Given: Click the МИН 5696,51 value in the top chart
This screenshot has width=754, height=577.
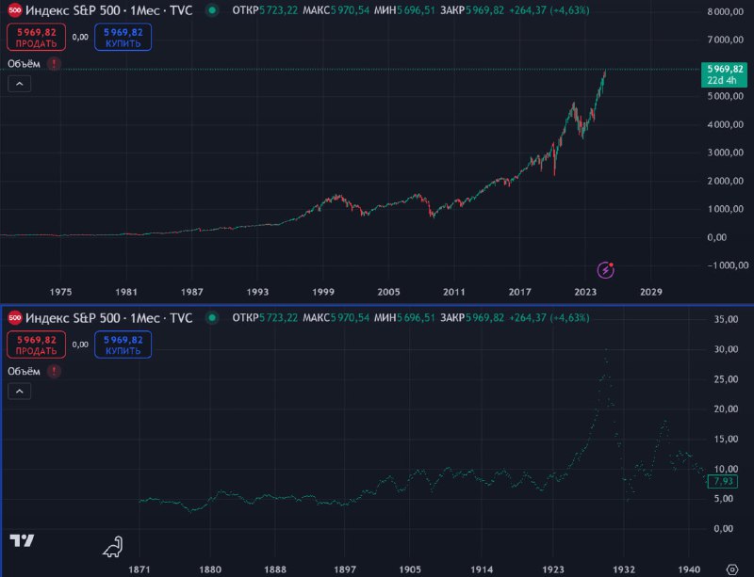Looking at the screenshot, I should click(404, 10).
